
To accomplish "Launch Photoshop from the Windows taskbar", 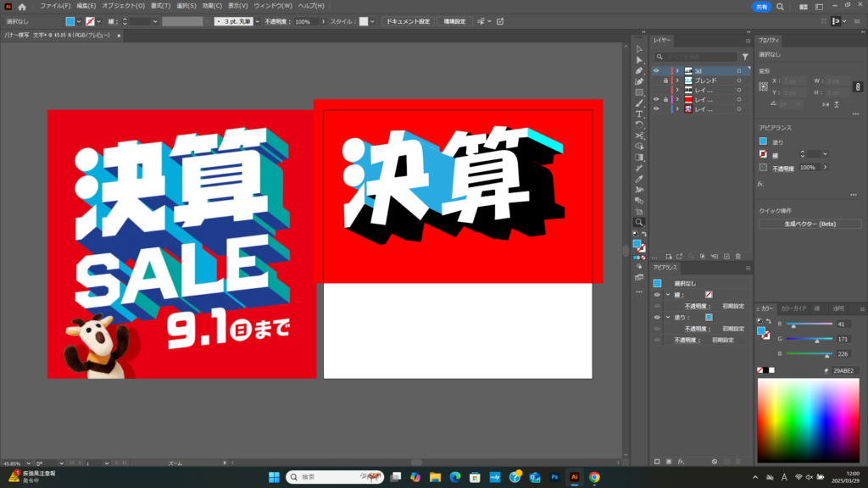I will pyautogui.click(x=554, y=477).
